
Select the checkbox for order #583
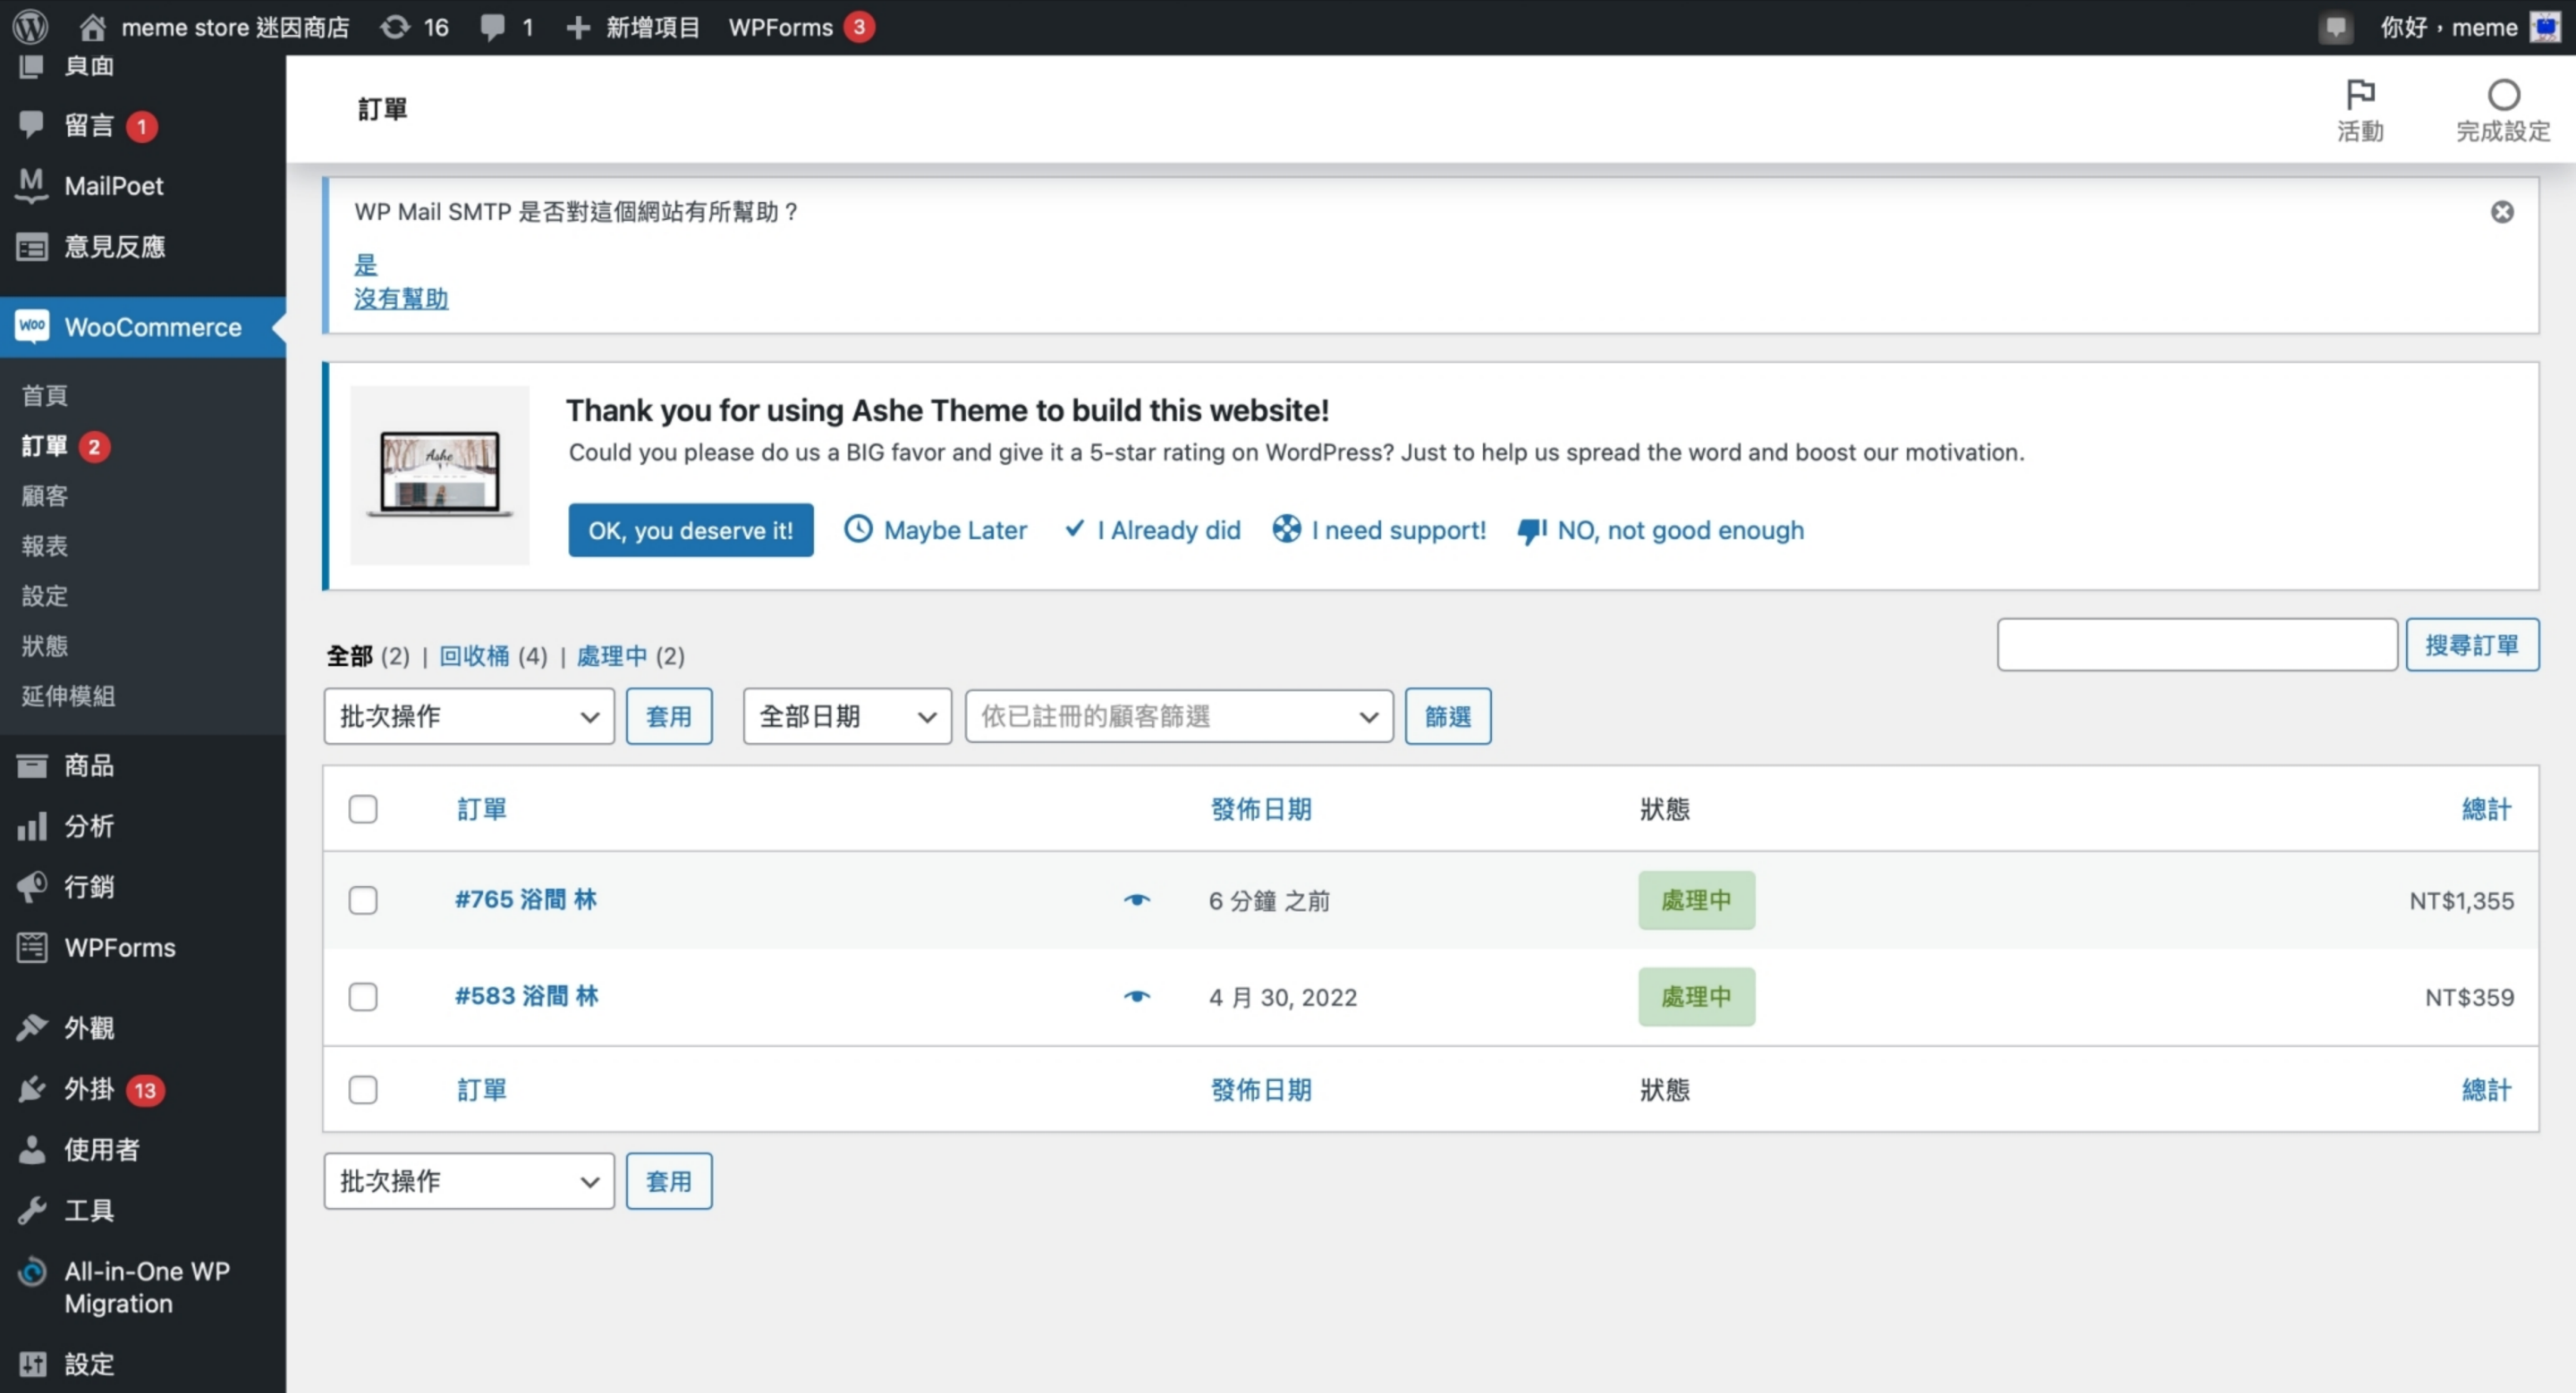(363, 996)
